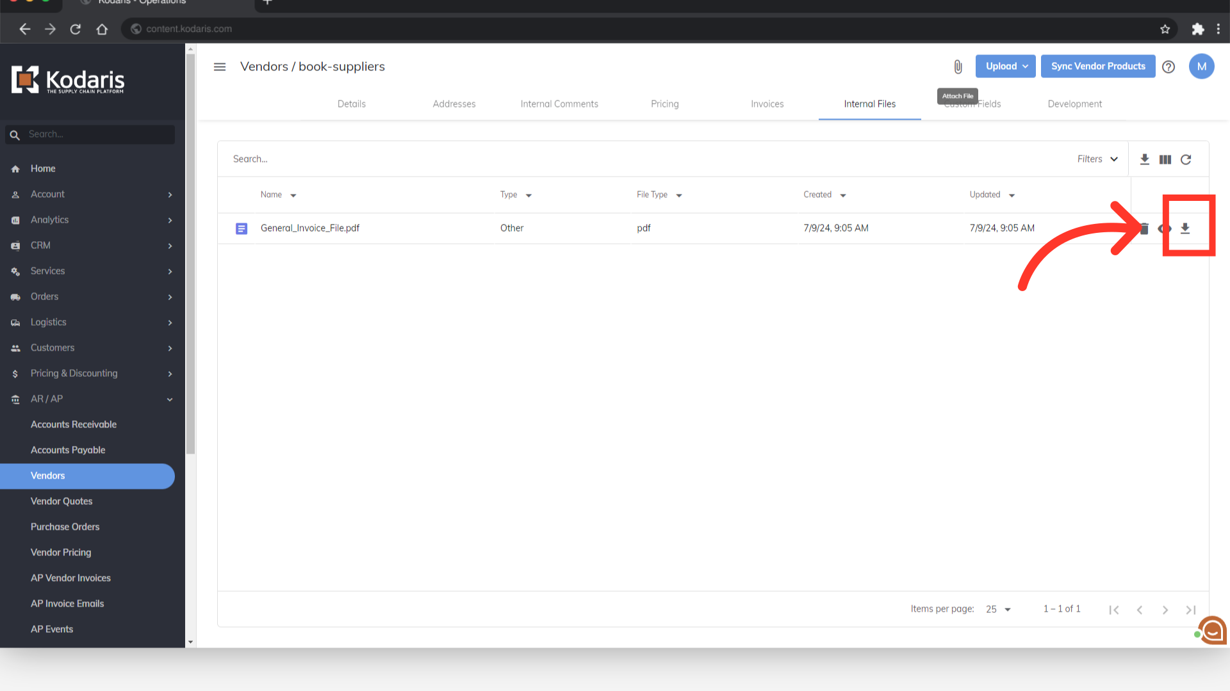This screenshot has width=1230, height=691.
Task: Delete the General_Invoice_File.pdf with trash icon
Action: 1145,228
